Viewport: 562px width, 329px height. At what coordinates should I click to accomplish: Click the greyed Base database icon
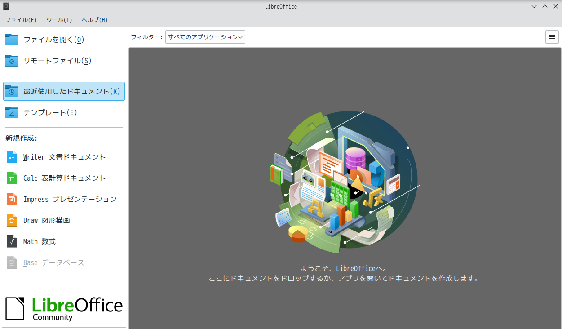tap(12, 262)
